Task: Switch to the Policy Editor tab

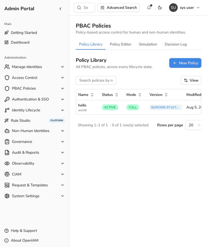Action: click(121, 44)
